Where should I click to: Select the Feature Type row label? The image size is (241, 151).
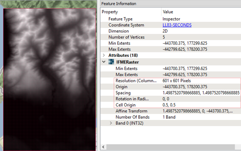(120, 19)
